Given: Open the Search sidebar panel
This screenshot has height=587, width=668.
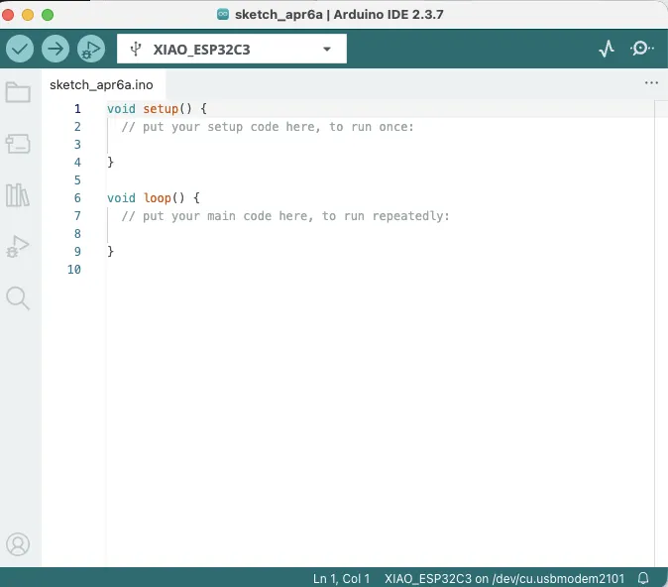Looking at the screenshot, I should pos(18,298).
